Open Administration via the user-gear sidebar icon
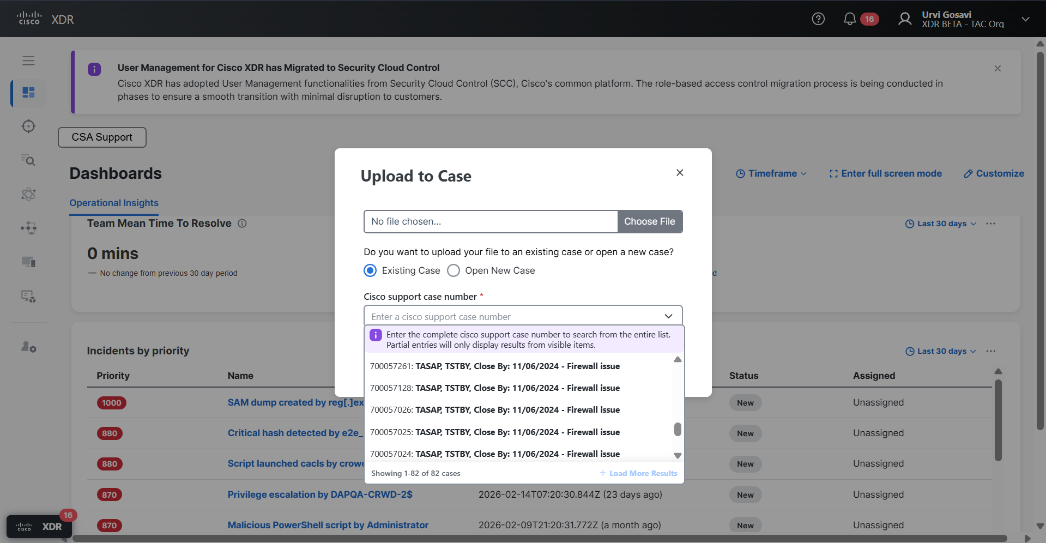Screen dimensions: 1046x543 pyautogui.click(x=28, y=347)
